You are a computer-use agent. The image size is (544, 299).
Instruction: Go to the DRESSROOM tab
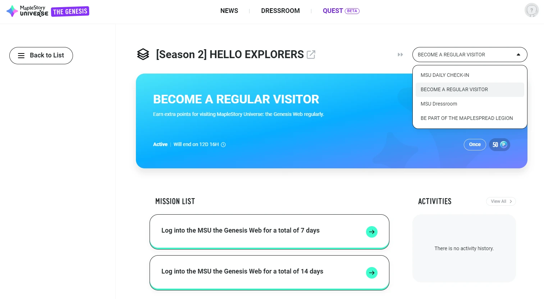(280, 11)
